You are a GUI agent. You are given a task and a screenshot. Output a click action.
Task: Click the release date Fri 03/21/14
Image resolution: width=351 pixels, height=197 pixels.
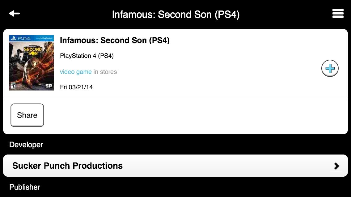[76, 87]
